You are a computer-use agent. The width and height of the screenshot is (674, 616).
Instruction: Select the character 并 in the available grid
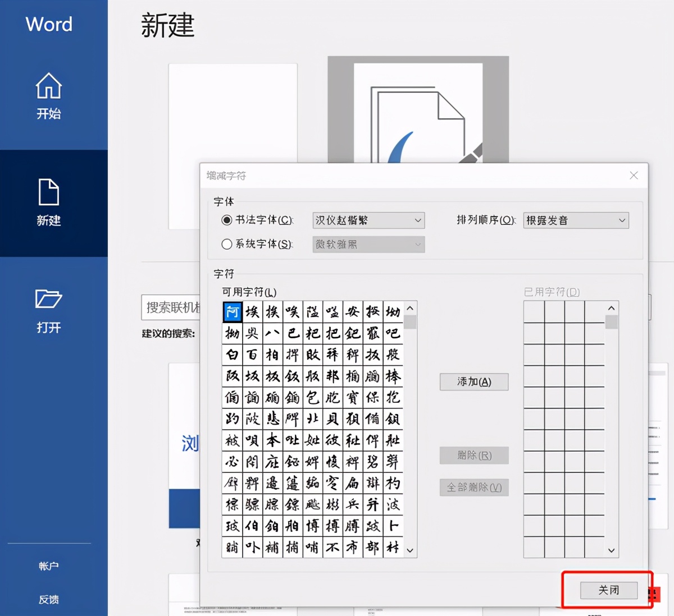tap(372, 504)
